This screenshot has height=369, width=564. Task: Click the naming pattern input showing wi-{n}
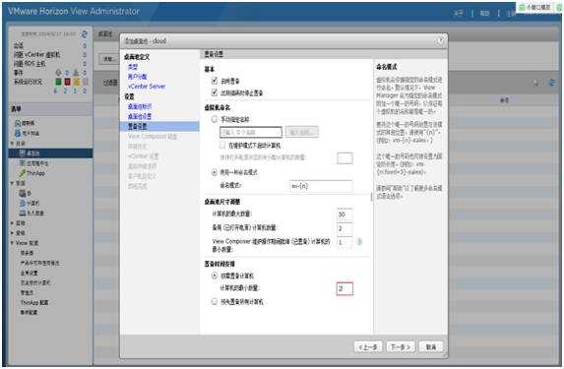click(321, 186)
